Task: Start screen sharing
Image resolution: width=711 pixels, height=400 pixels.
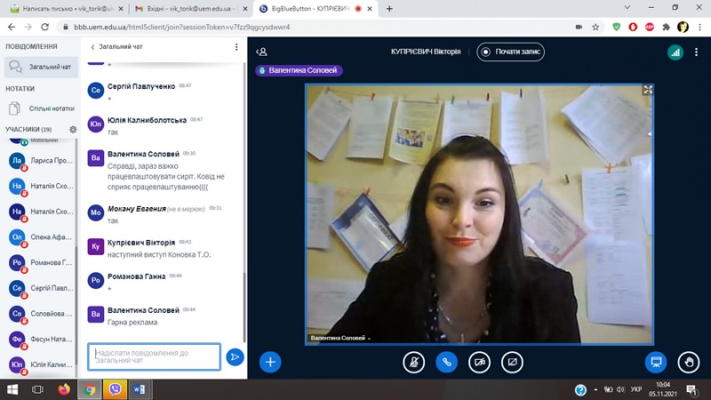Action: [512, 362]
